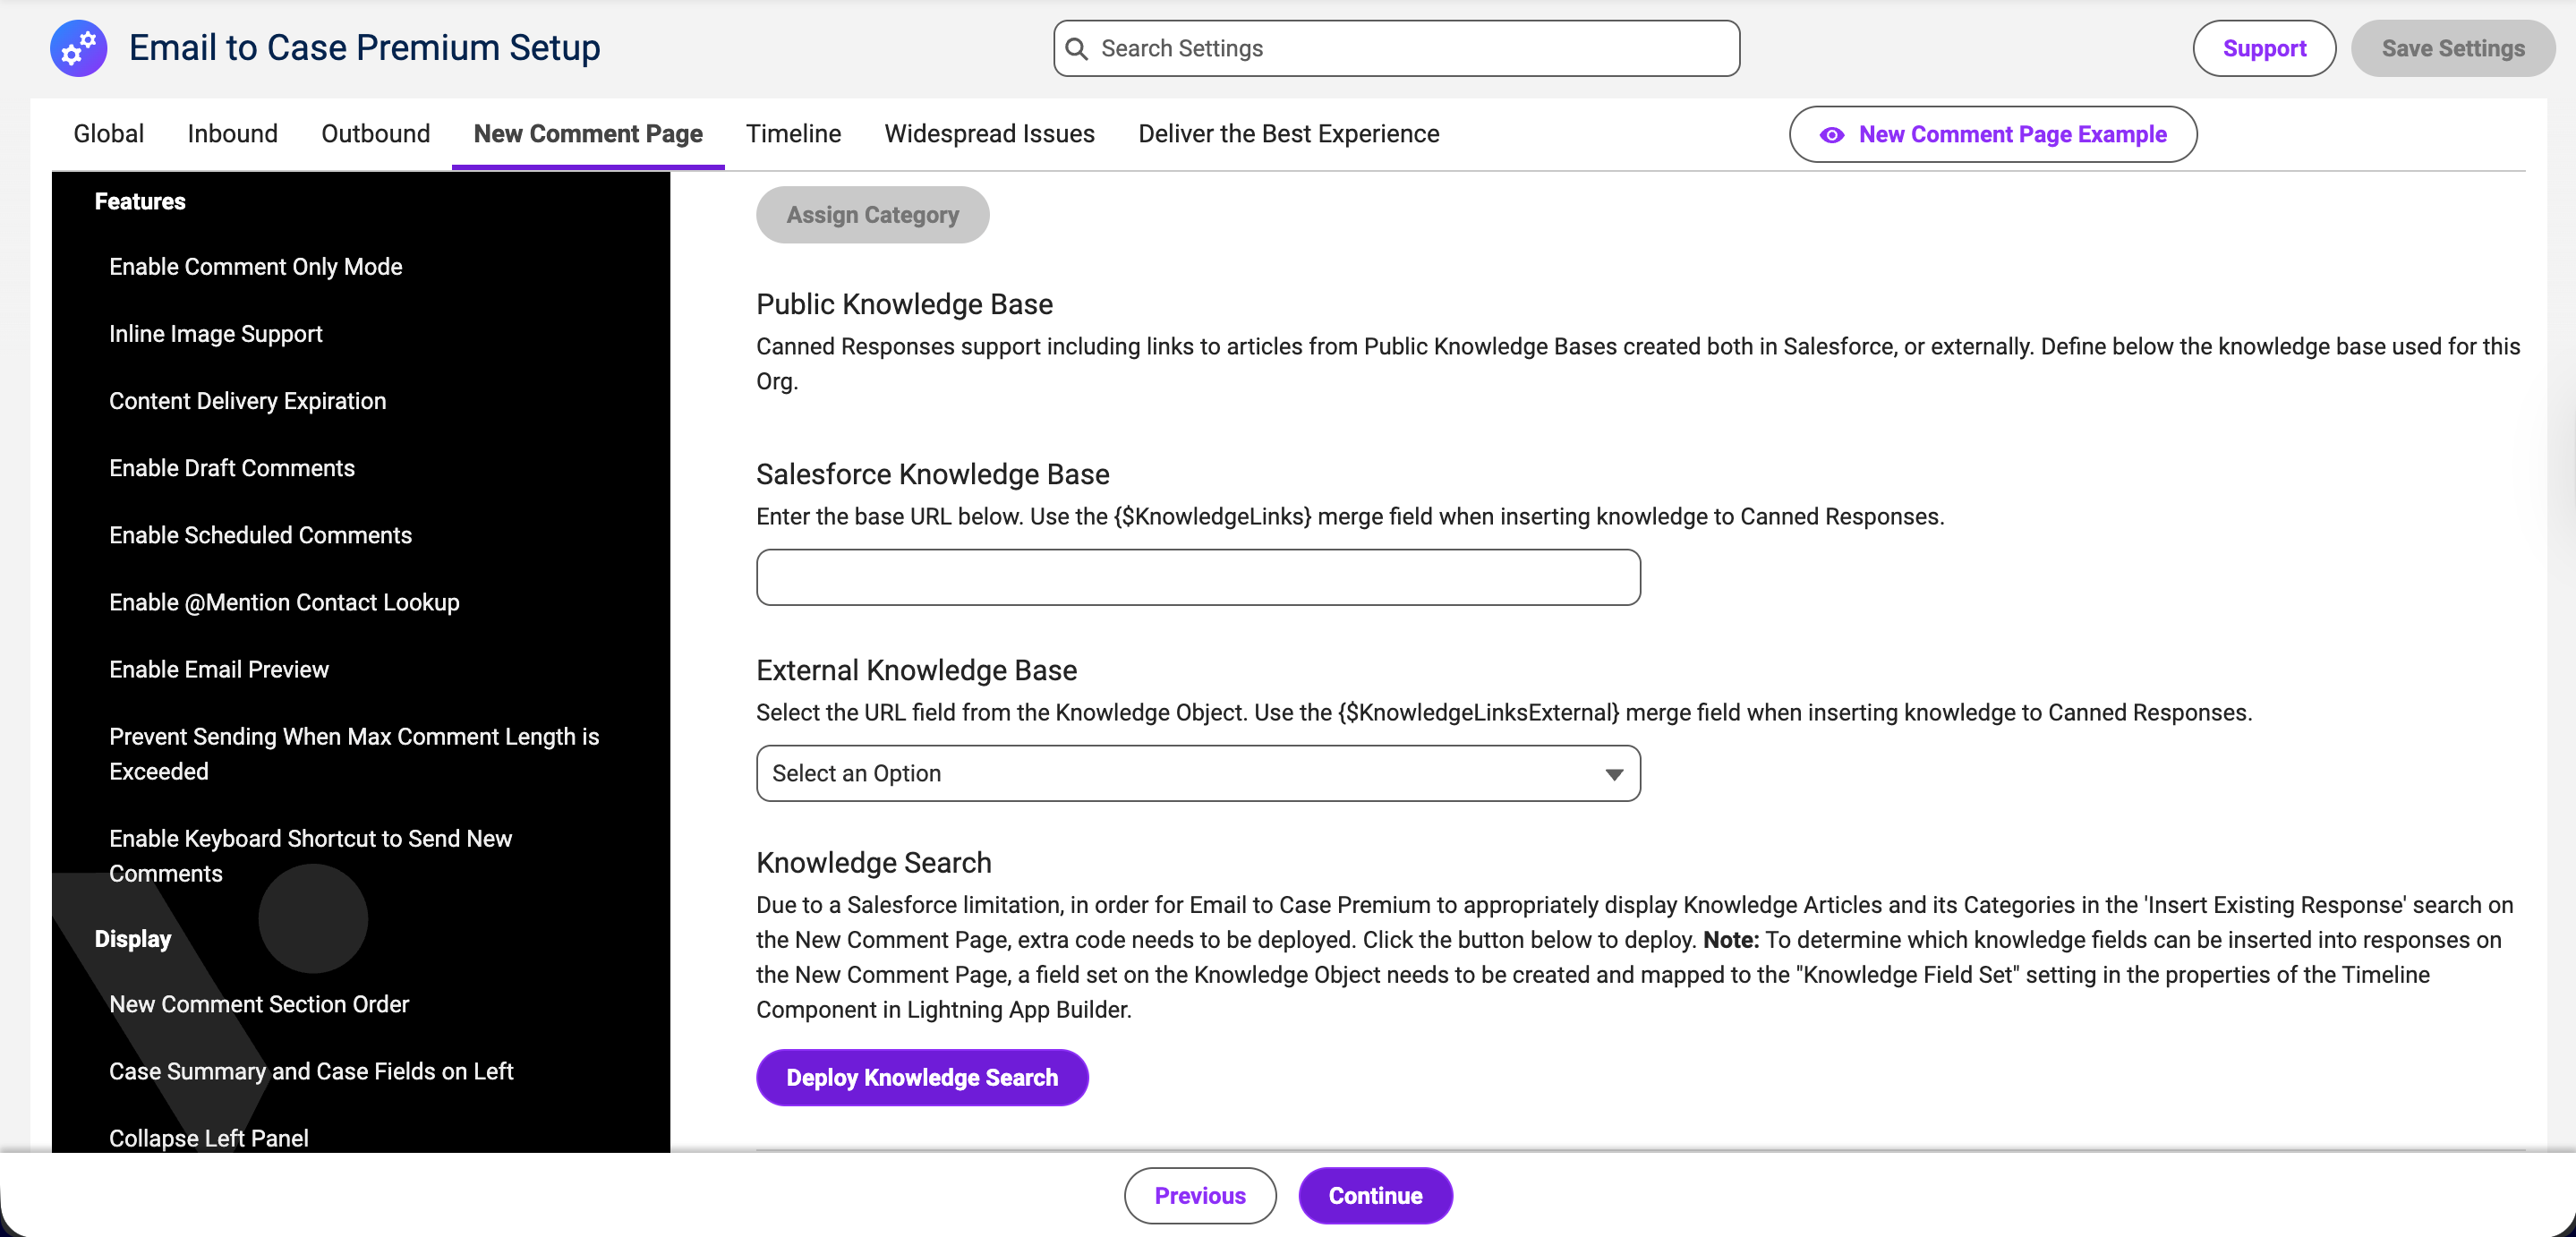This screenshot has width=2576, height=1237.
Task: Click the Support button
Action: coord(2264,48)
